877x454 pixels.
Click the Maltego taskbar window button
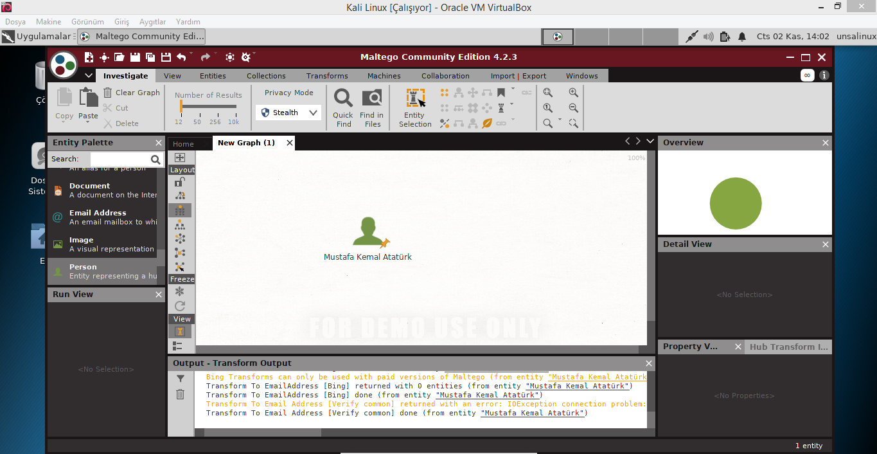click(x=141, y=37)
